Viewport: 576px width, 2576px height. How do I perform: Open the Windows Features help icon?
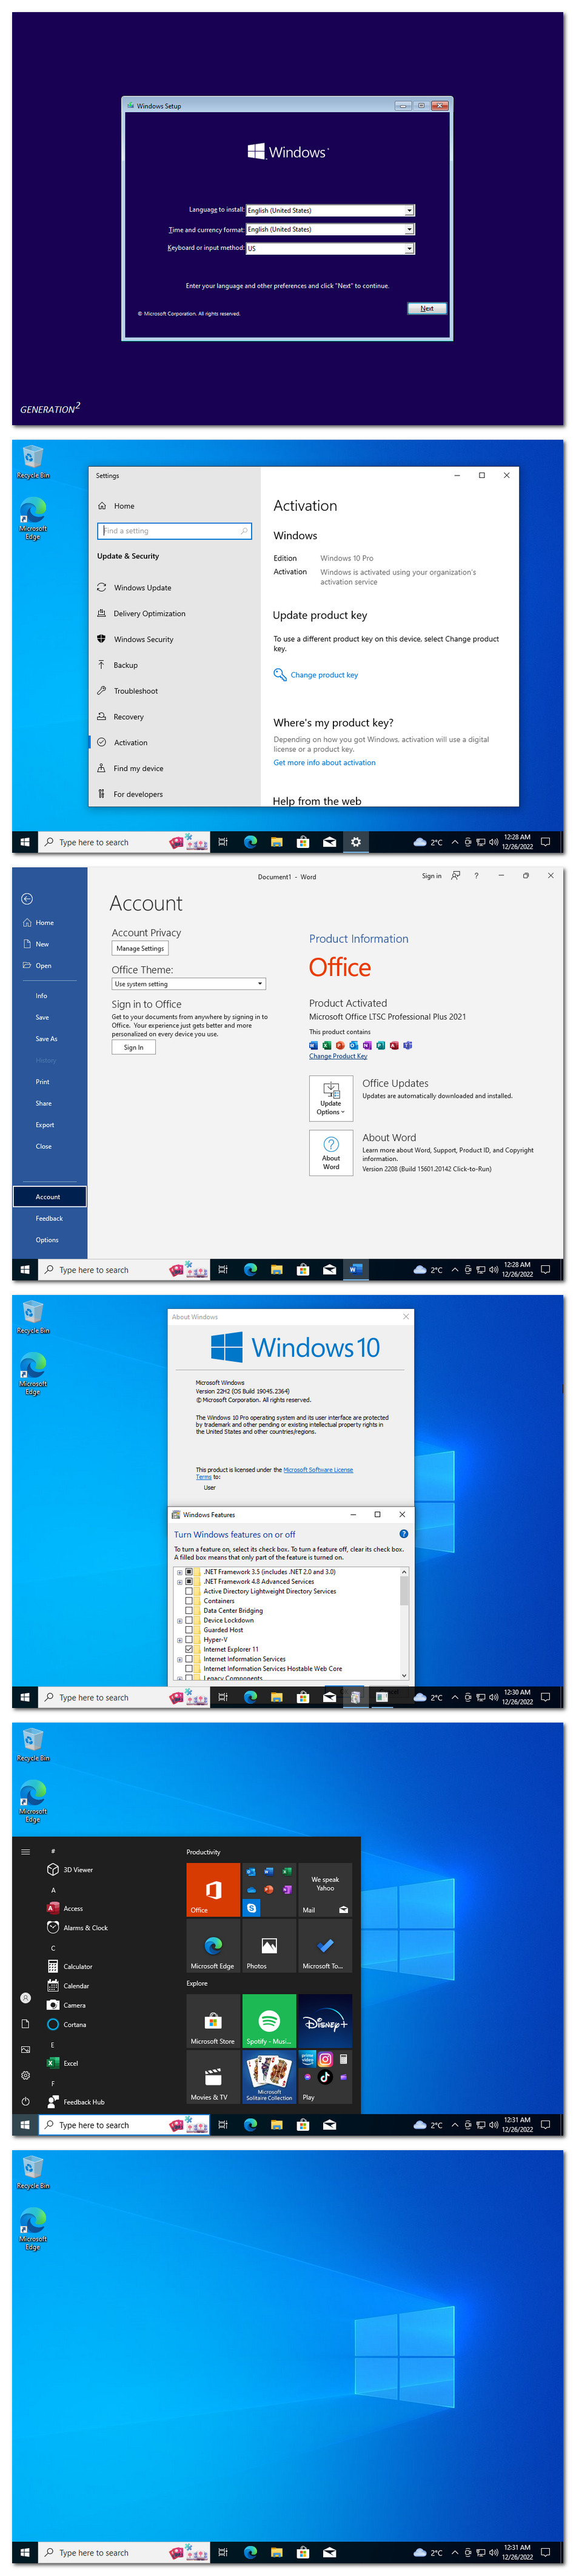[403, 1533]
